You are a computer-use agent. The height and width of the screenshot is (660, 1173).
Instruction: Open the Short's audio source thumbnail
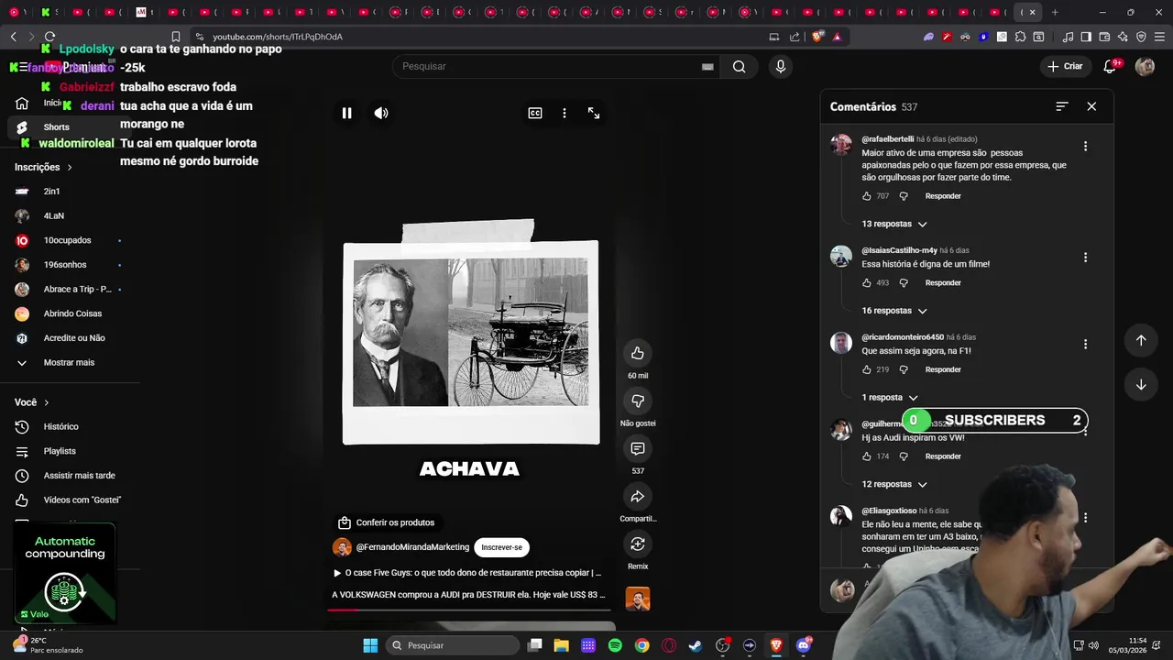(x=638, y=599)
